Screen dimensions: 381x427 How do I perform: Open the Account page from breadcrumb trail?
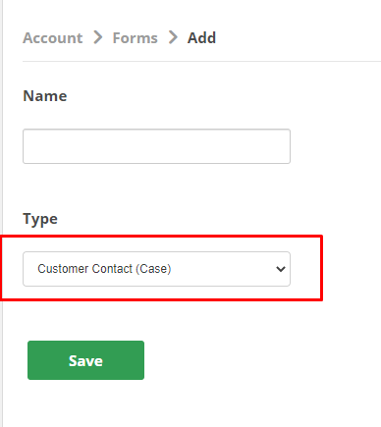tap(53, 37)
